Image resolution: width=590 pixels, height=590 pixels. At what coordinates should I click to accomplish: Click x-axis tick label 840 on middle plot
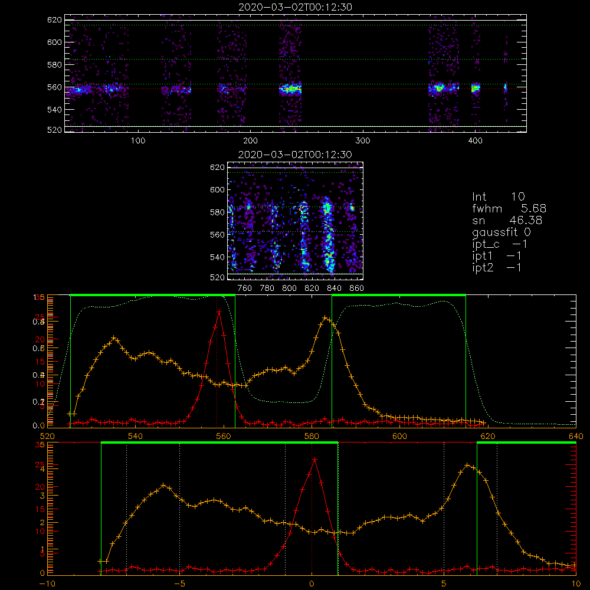[x=334, y=289]
